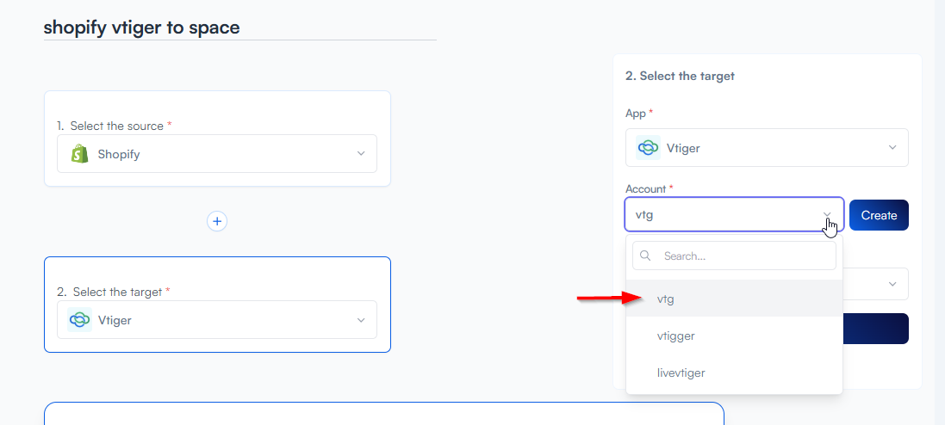
Task: Click the Vtiger logo in the left target card
Action: coord(80,320)
